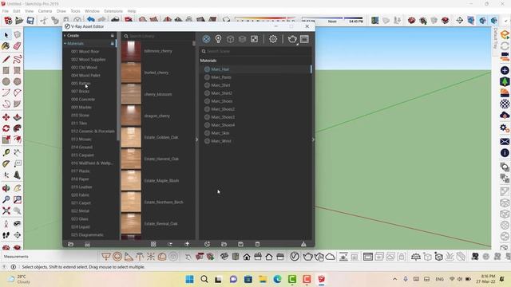Toggle the Marc_Shirt material radio icon

pos(207,85)
